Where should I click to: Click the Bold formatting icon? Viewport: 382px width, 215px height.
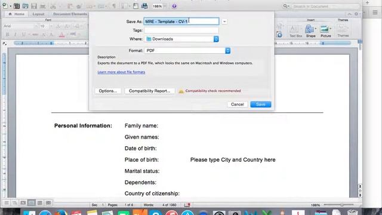coord(8,35)
